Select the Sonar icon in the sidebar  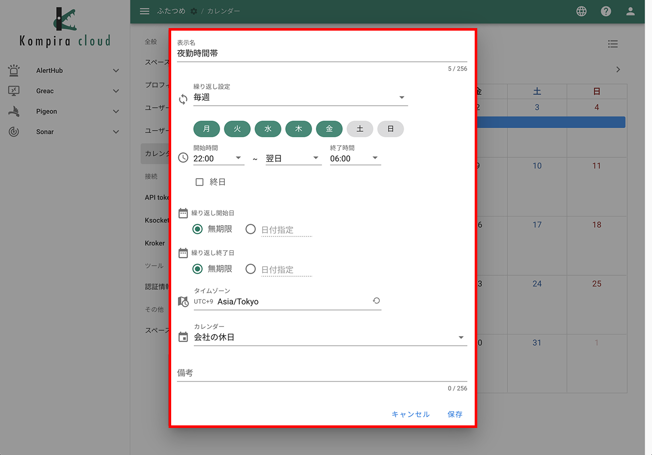click(13, 131)
